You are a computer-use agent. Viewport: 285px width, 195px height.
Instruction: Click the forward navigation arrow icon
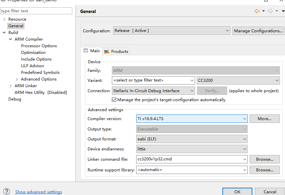pos(270,11)
